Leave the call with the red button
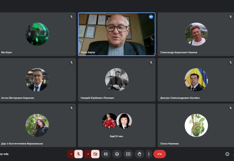Screen dimensions: 234x161 159,154
